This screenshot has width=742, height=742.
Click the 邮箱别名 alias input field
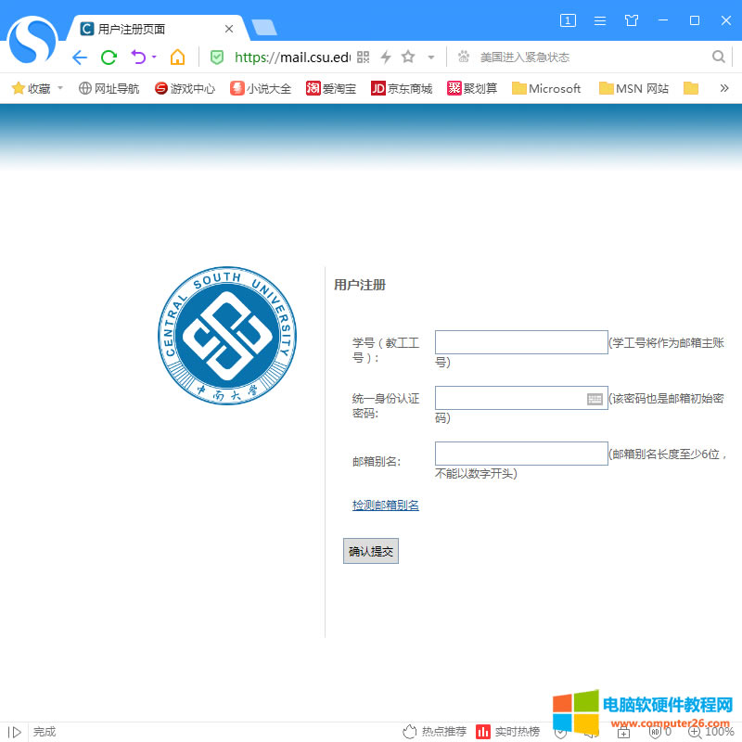tap(521, 454)
